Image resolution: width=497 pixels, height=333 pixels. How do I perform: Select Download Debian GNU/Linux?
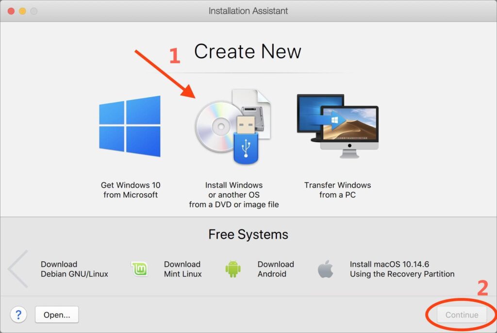pyautogui.click(x=74, y=269)
